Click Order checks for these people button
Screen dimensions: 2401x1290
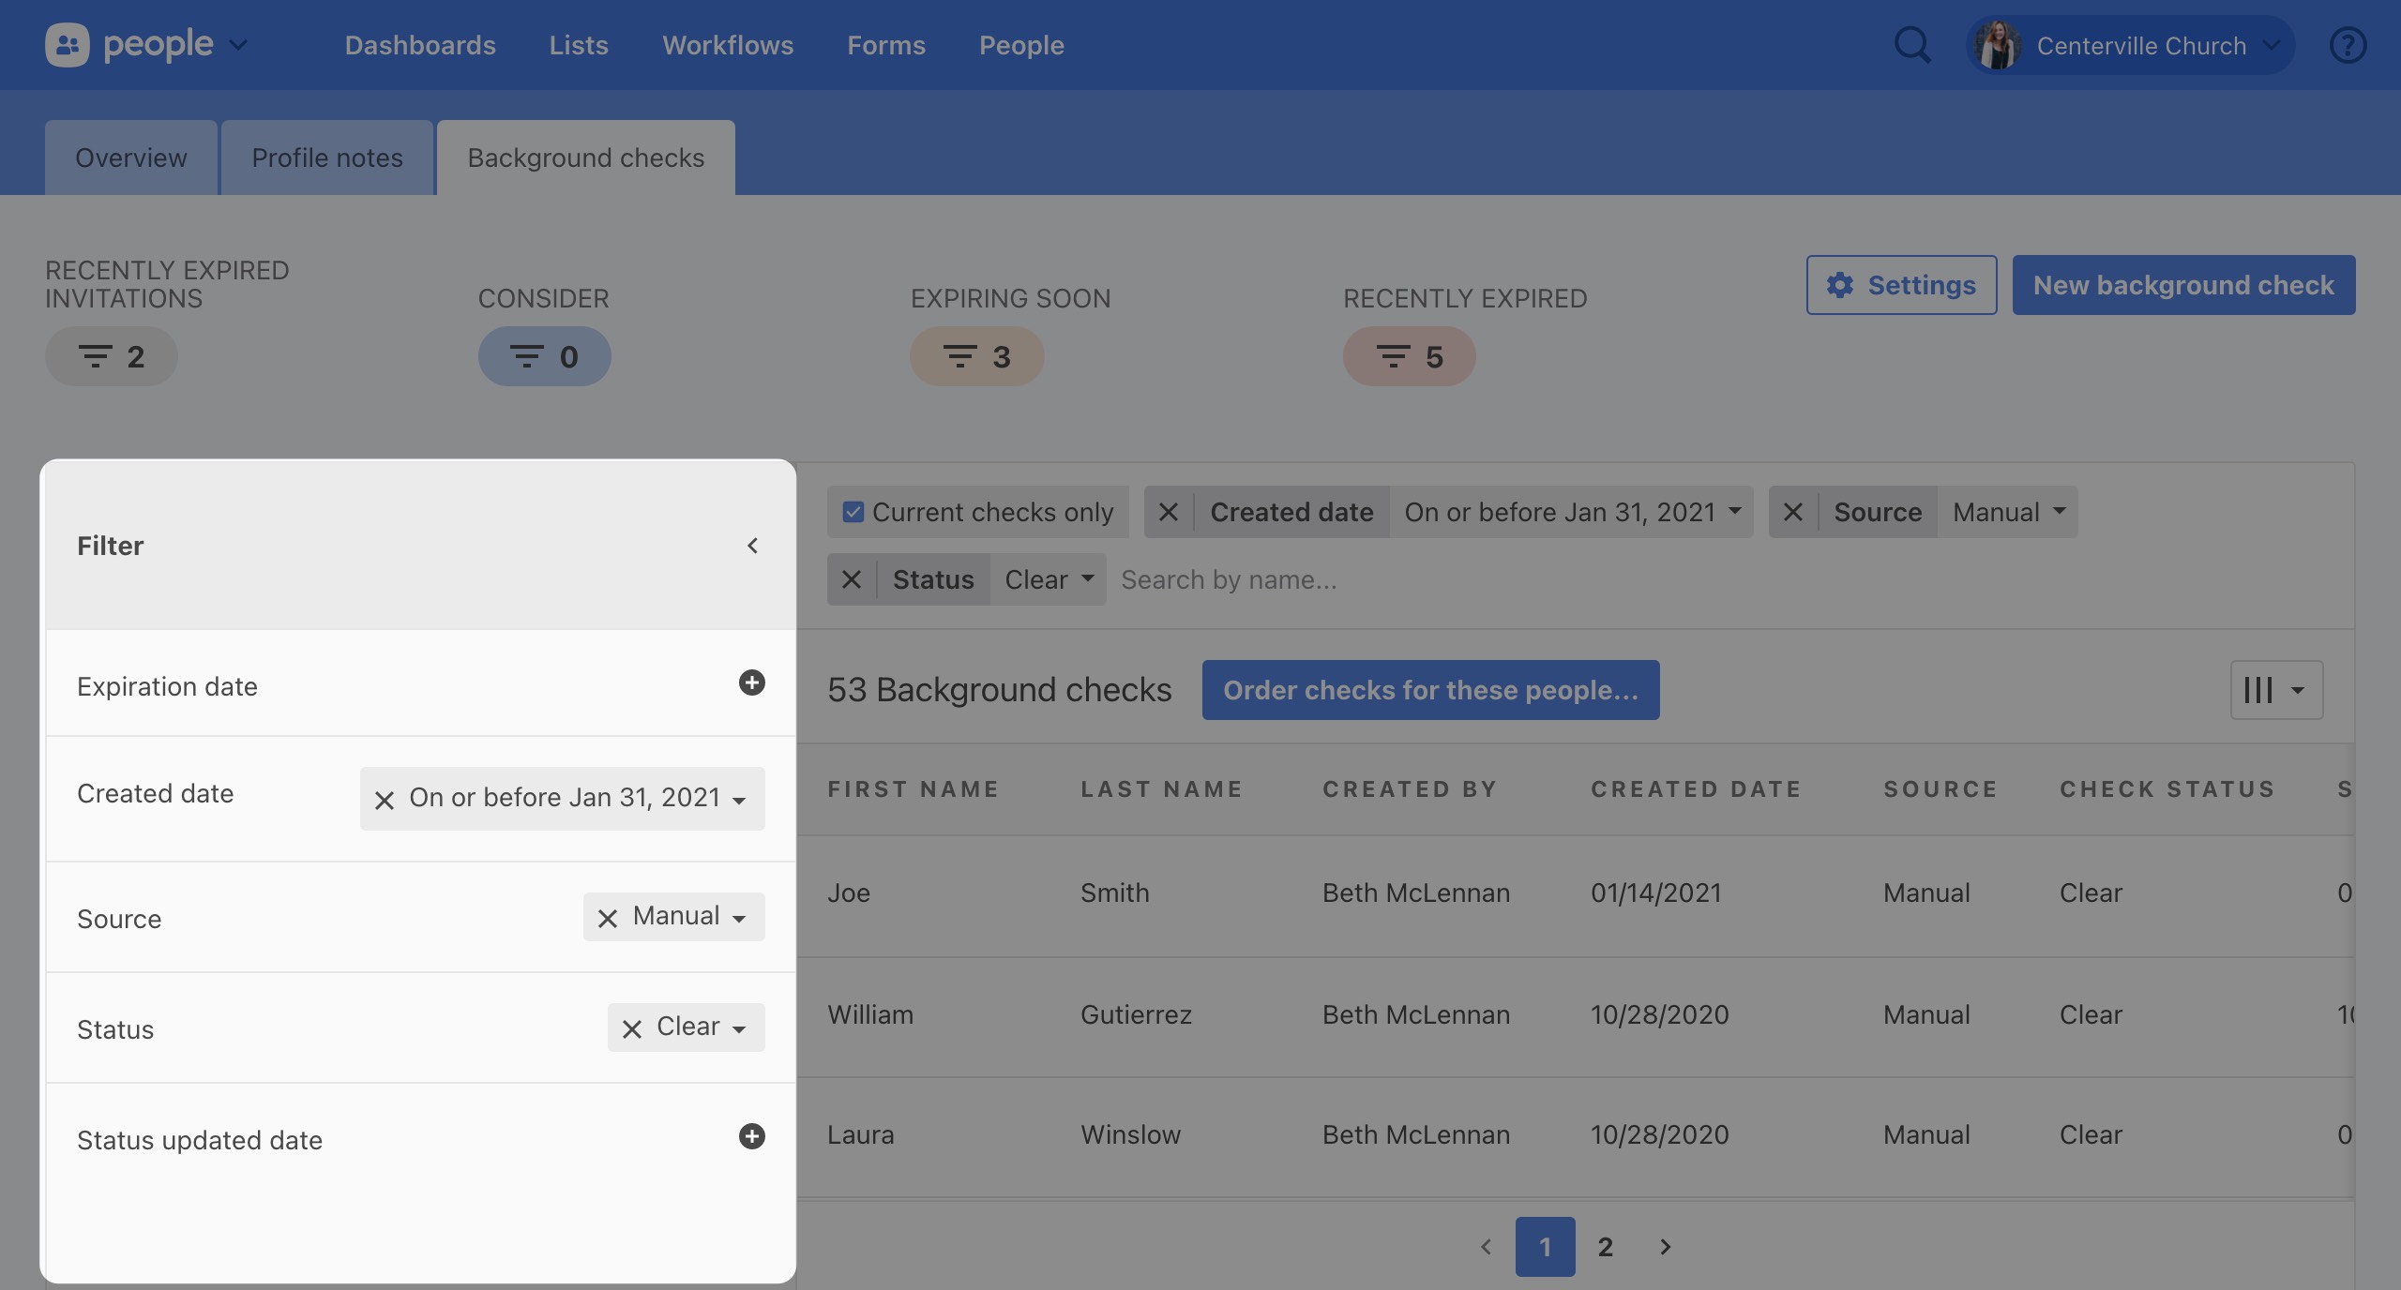pos(1429,690)
